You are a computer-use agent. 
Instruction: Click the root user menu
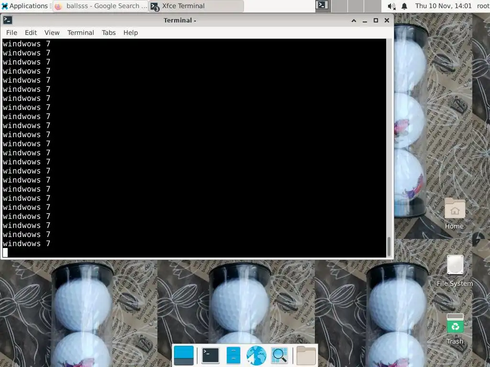tap(483, 6)
